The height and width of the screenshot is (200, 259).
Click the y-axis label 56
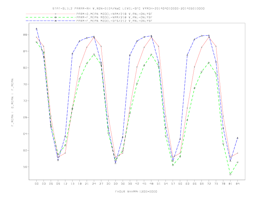(x=25, y=167)
